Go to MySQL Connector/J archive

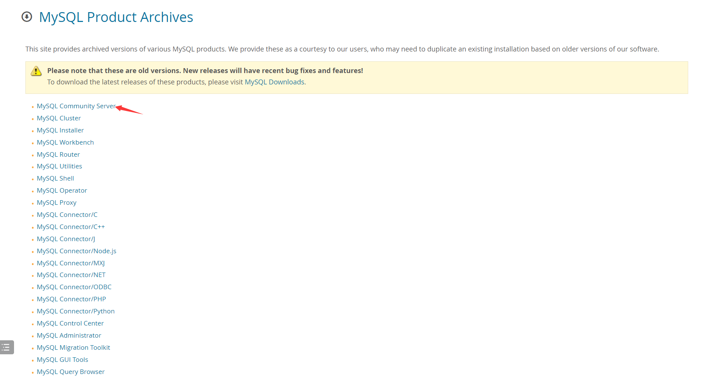point(66,239)
